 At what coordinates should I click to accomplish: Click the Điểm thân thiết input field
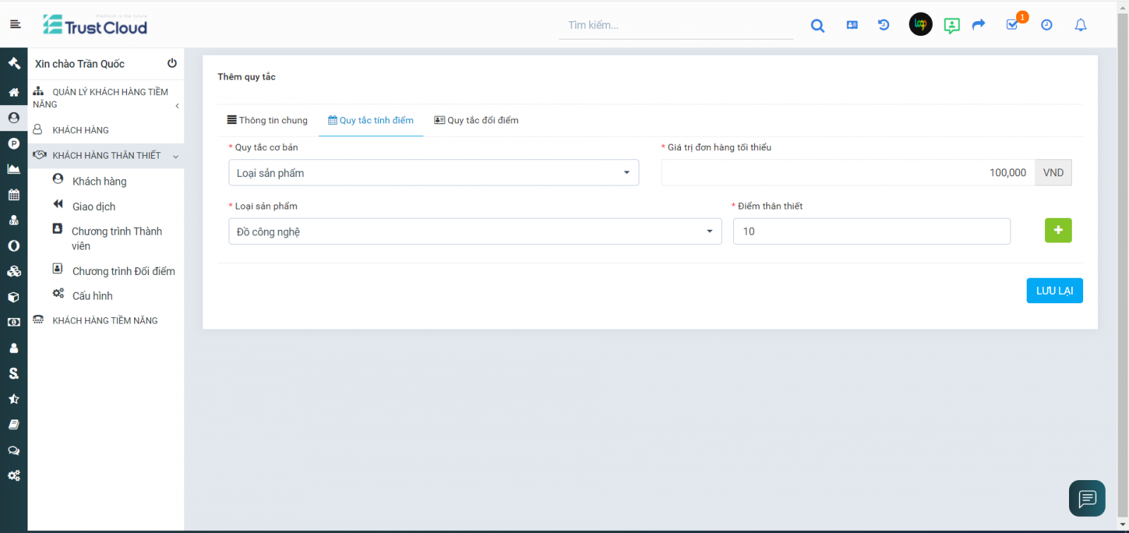[871, 231]
